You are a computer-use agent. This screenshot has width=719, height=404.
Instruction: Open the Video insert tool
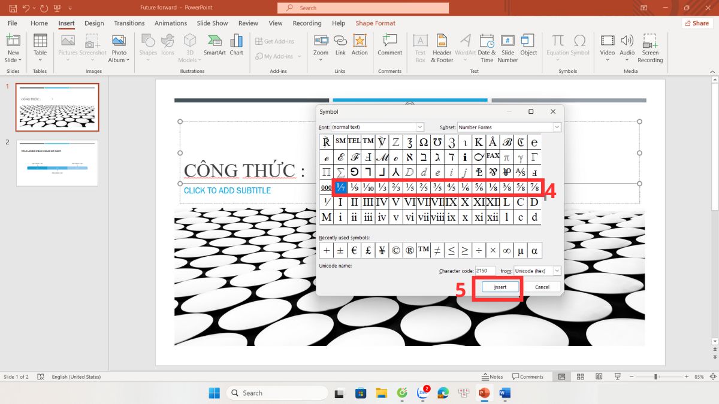click(x=608, y=48)
